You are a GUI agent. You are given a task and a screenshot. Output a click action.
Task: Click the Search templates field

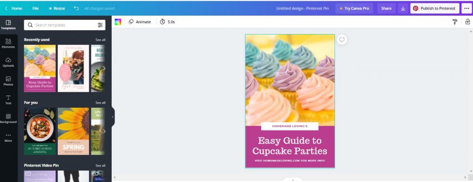point(65,25)
